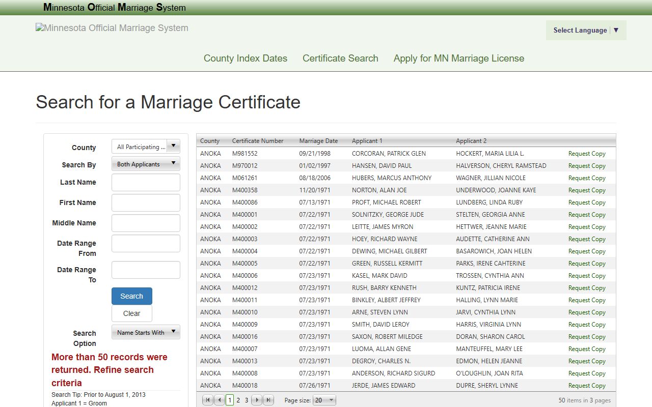
Task: Click the Applicant 2 column header
Action: pyautogui.click(x=471, y=141)
